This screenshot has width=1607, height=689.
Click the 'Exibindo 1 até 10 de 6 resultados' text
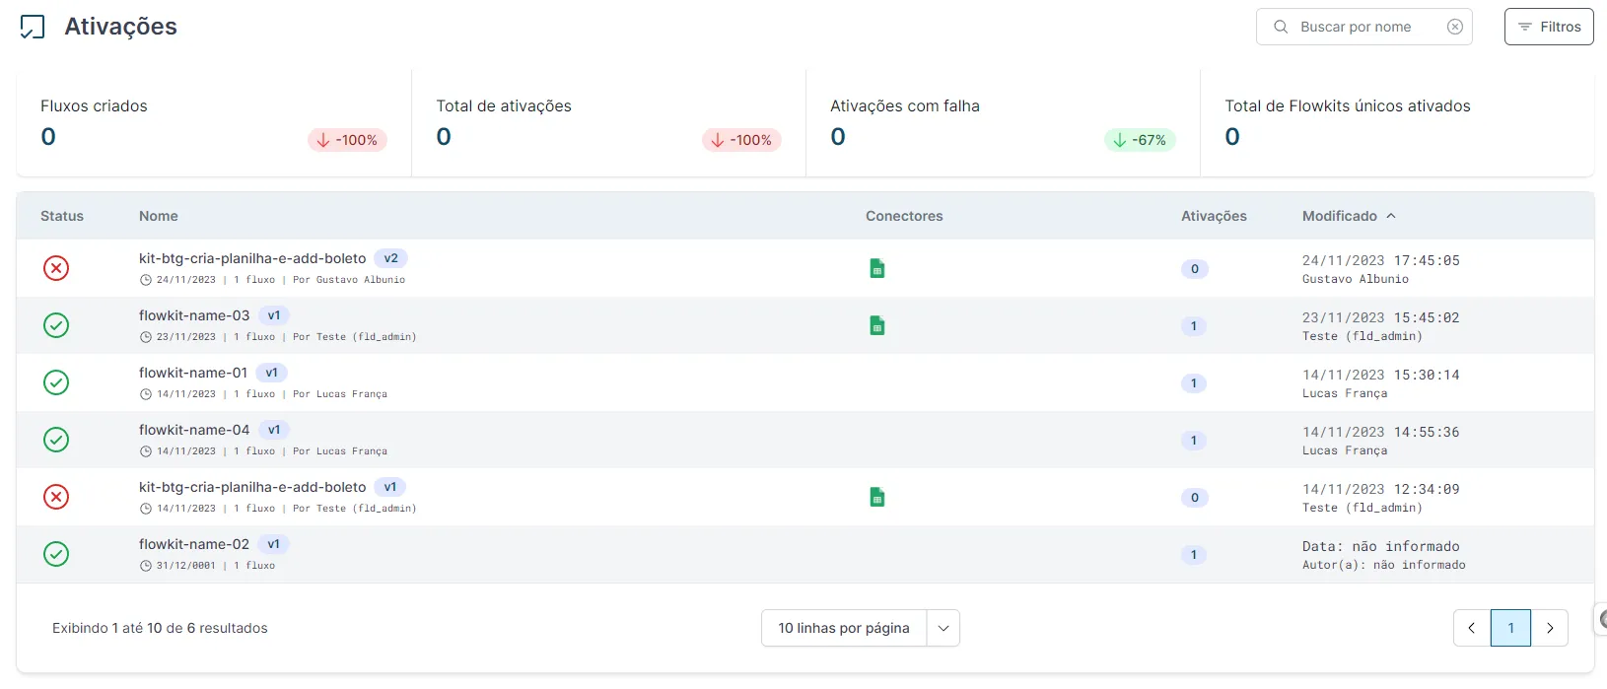coord(160,628)
